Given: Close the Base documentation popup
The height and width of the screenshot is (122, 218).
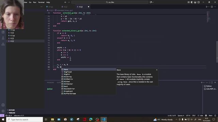Looking at the screenshot, I should tap(157, 70).
